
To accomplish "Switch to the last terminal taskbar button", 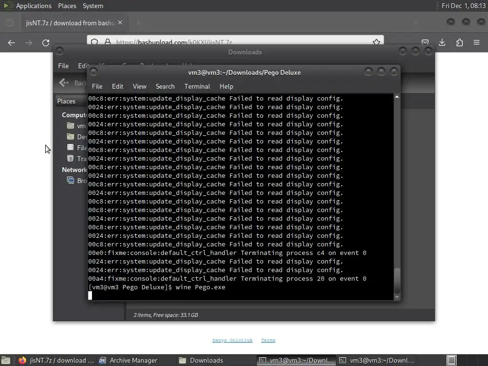I will coord(376,360).
